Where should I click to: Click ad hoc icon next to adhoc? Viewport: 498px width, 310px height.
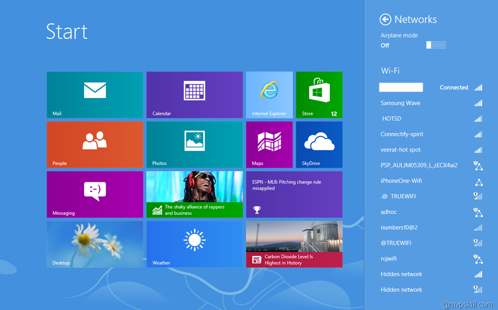(478, 212)
